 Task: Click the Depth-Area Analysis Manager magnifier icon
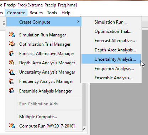(x=12, y=62)
